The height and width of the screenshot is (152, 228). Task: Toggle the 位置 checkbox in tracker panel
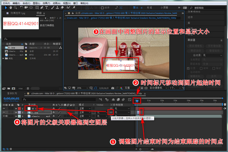pos(188,68)
